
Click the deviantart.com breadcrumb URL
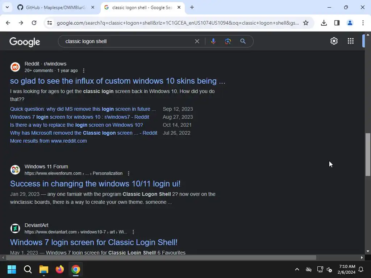click(76, 232)
